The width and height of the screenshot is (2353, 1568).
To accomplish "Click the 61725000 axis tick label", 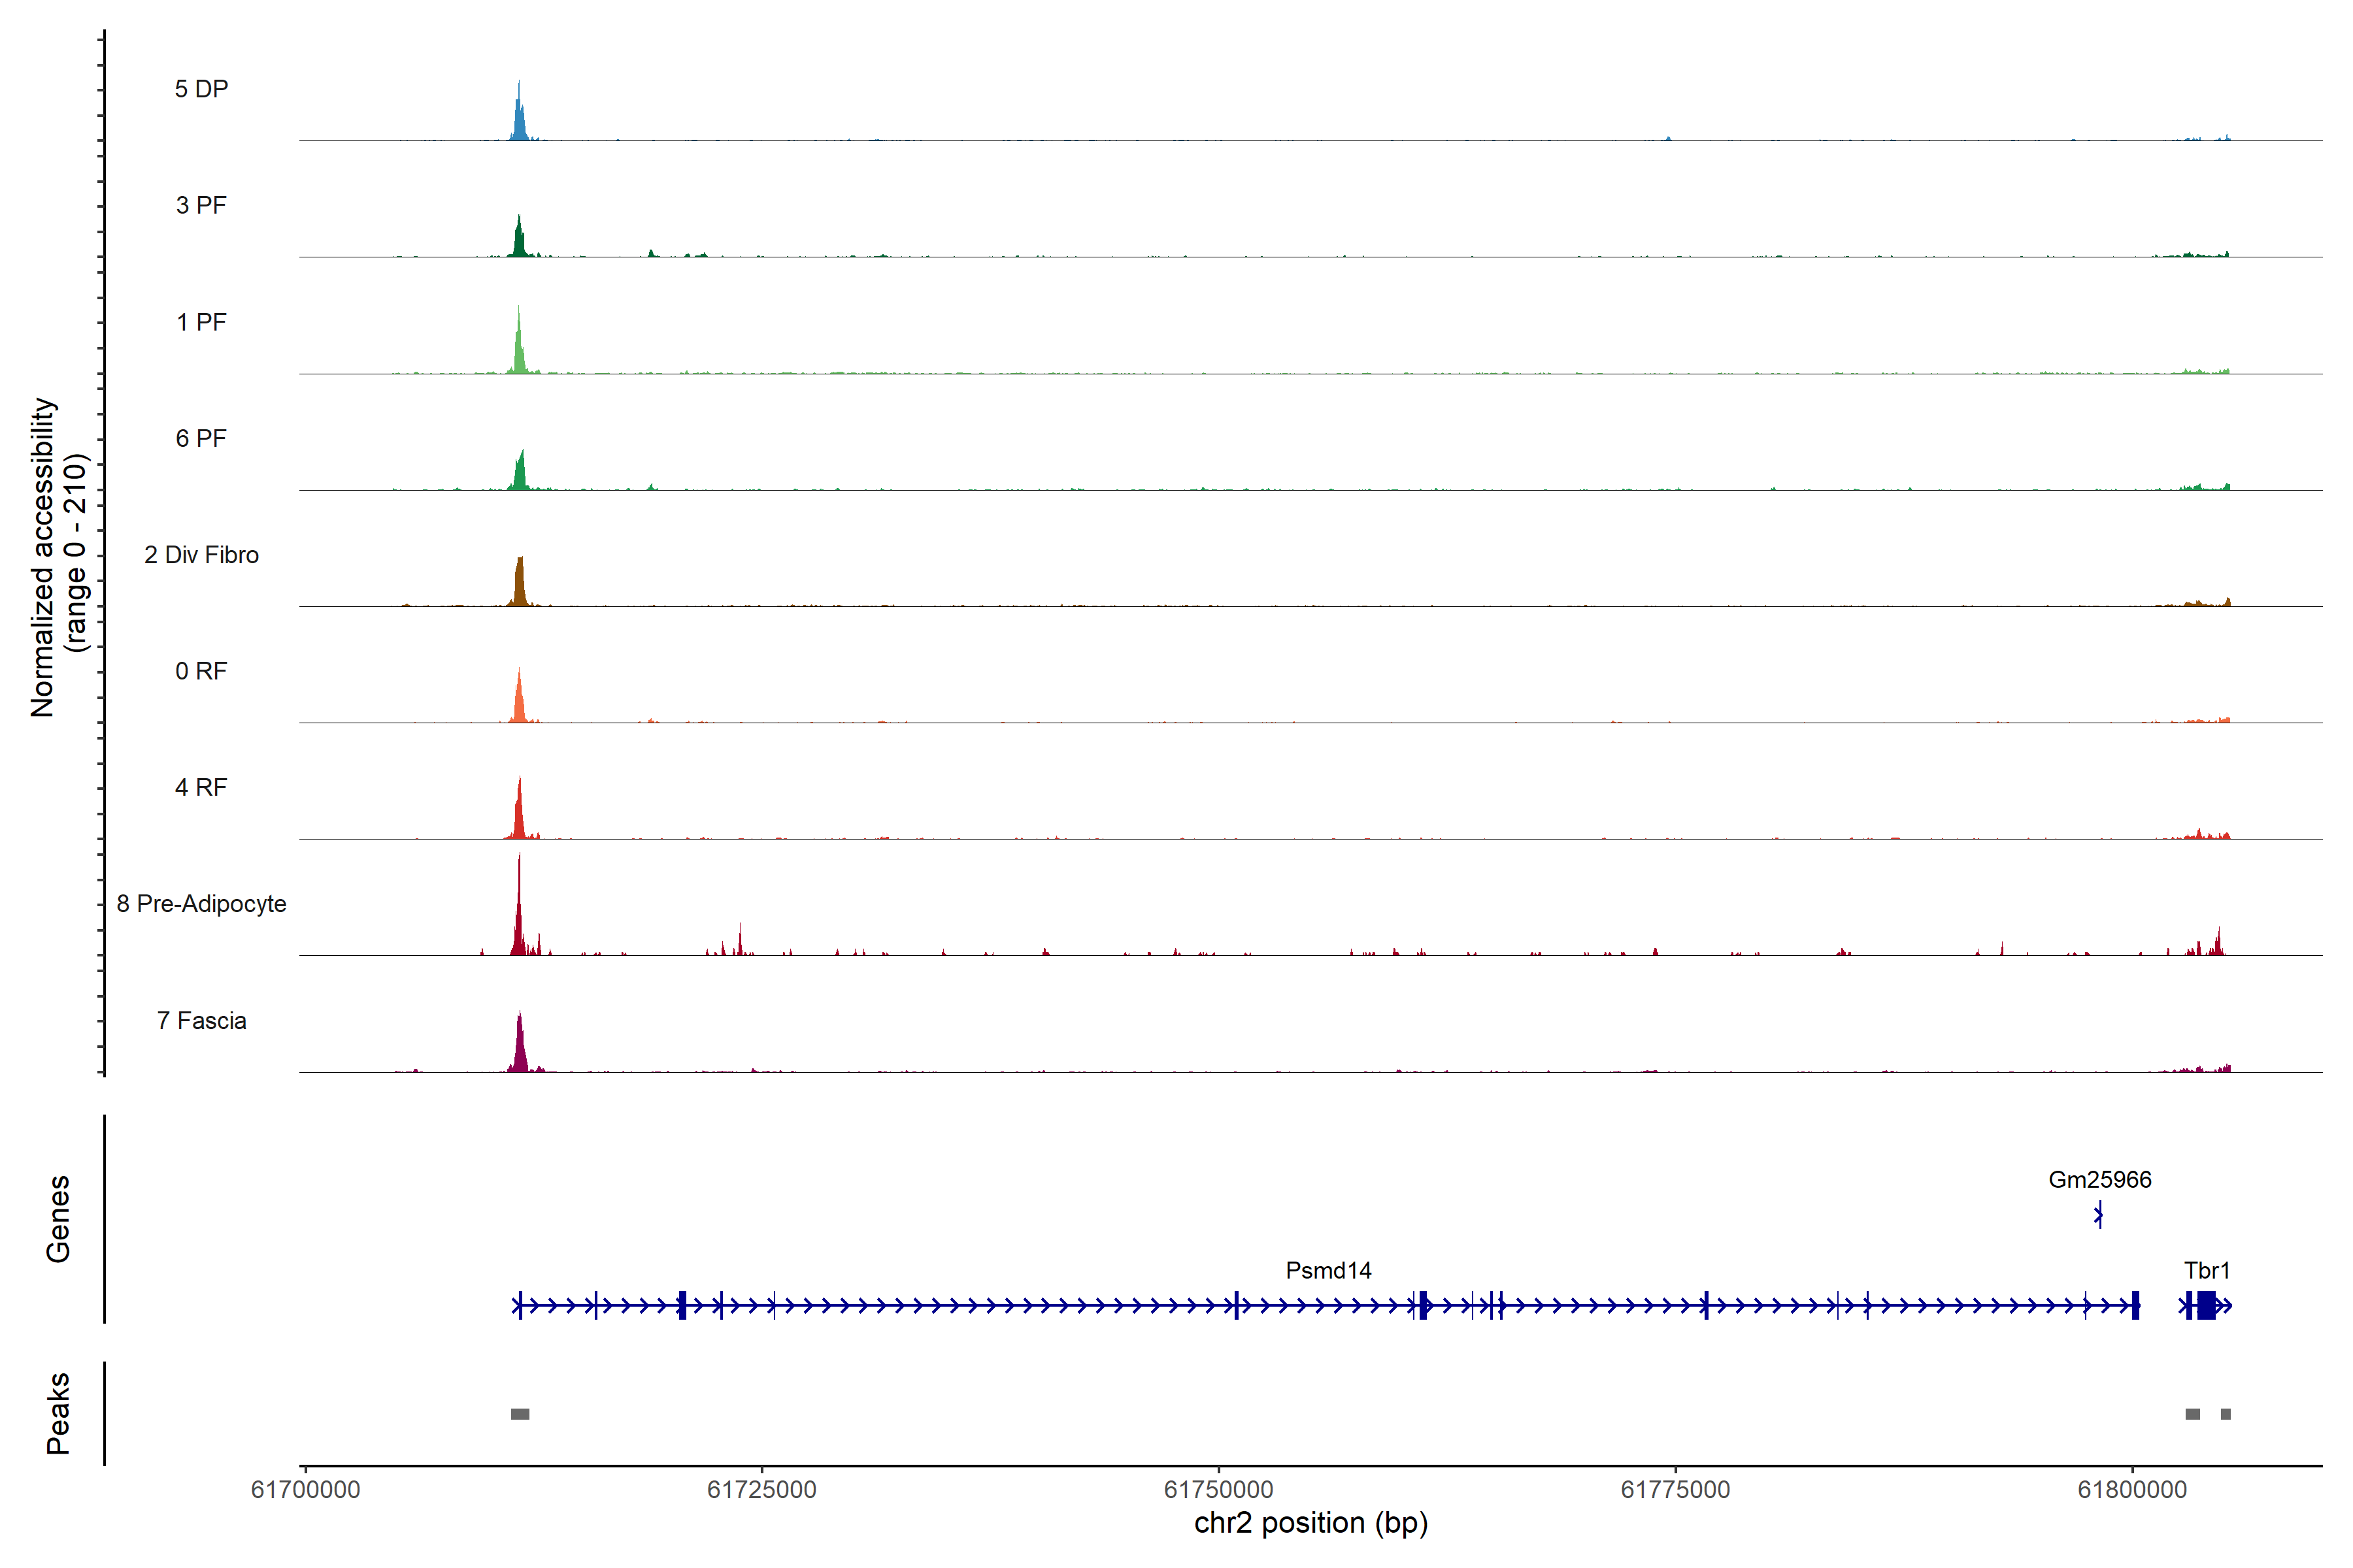I will pyautogui.click(x=761, y=1489).
